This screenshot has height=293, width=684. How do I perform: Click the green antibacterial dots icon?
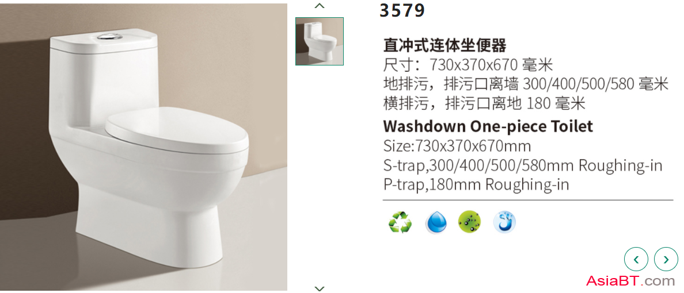470,222
